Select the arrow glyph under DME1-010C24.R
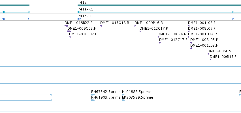The image size is (241, 113). click(x=159, y=37)
